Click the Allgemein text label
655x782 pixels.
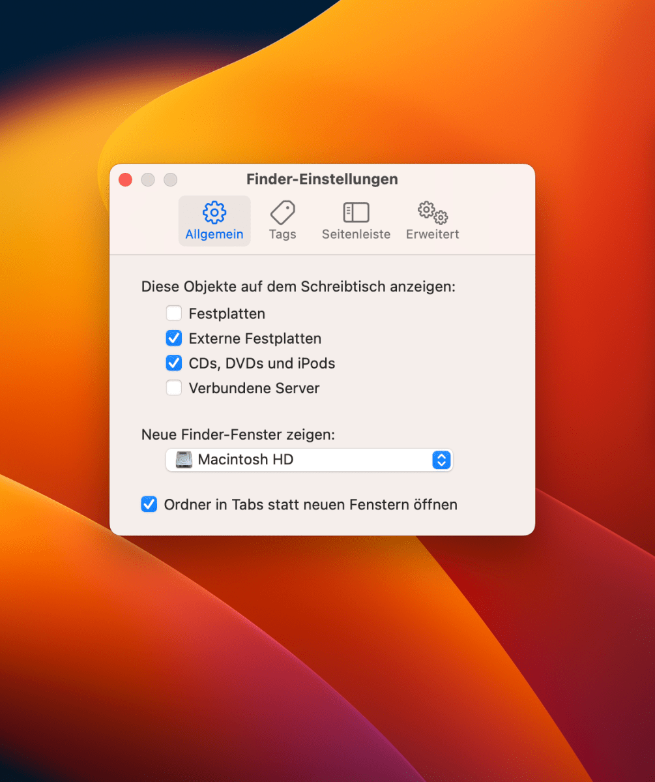tap(214, 234)
